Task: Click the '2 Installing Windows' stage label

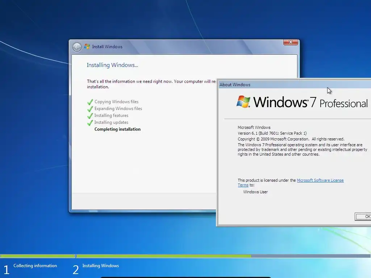Action: click(x=96, y=269)
